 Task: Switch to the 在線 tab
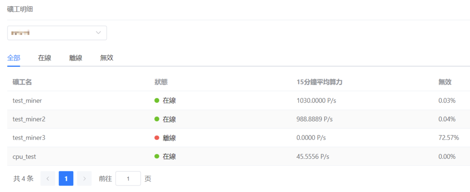(44, 58)
